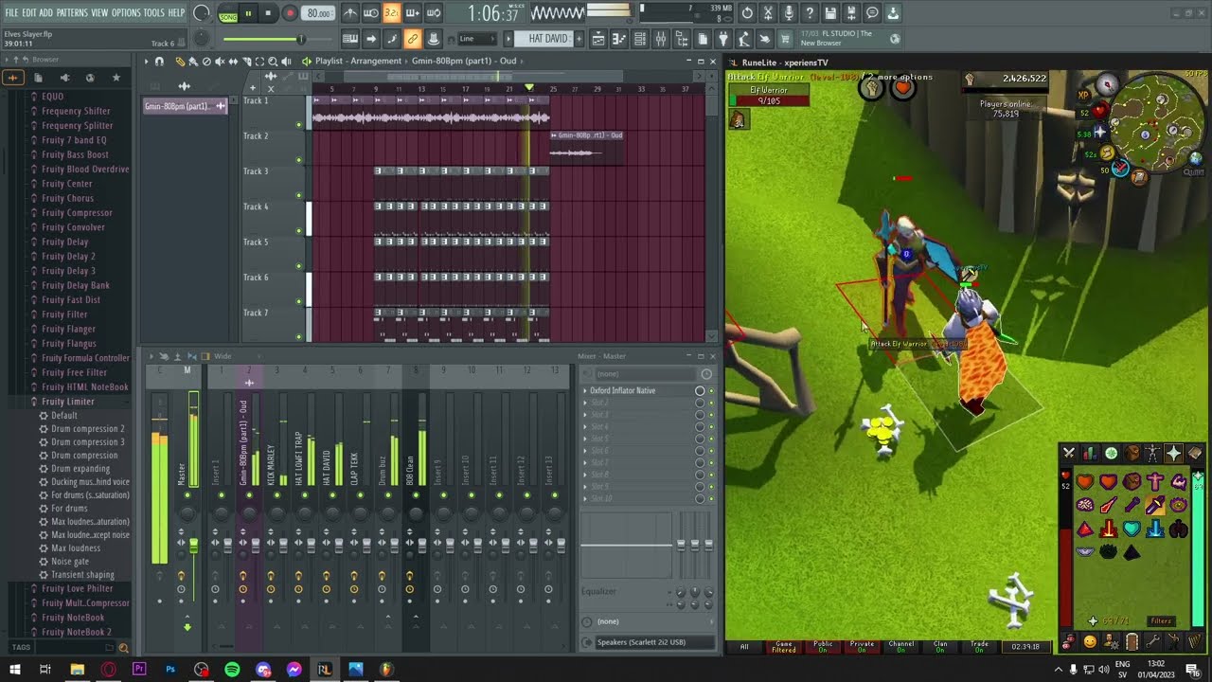The height and width of the screenshot is (682, 1212).
Task: Click the Master track volume fader
Action: pos(194,547)
